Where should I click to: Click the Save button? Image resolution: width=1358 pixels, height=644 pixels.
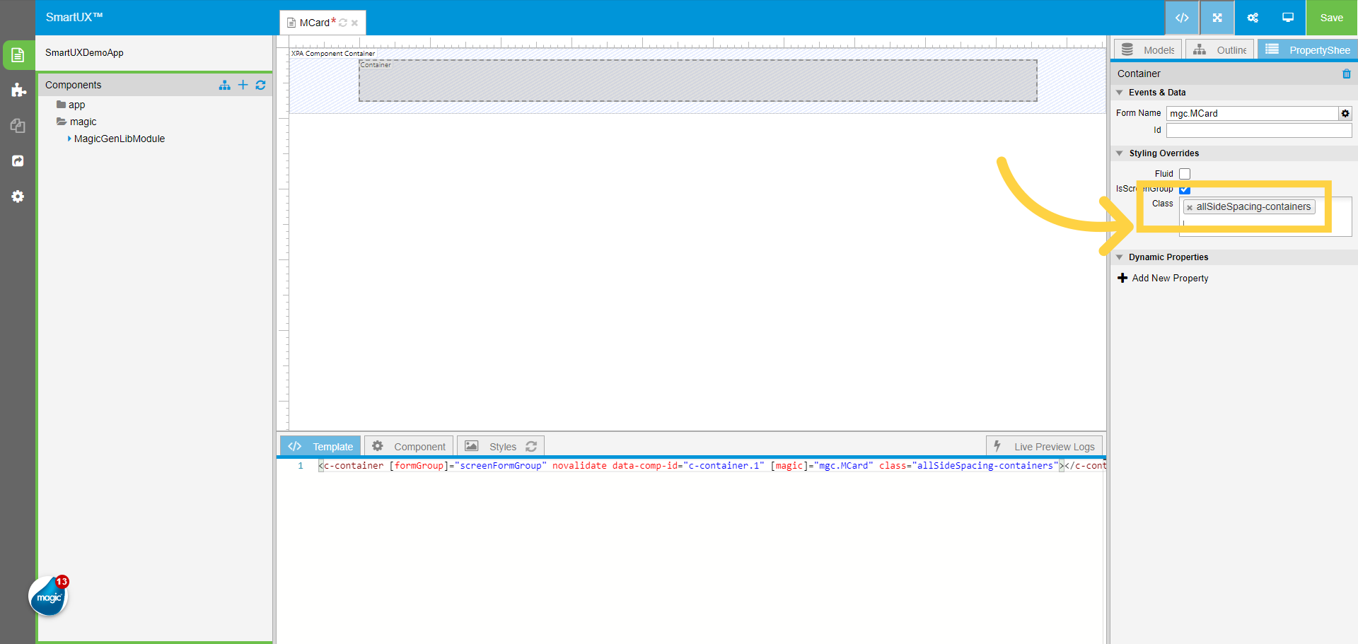point(1332,18)
